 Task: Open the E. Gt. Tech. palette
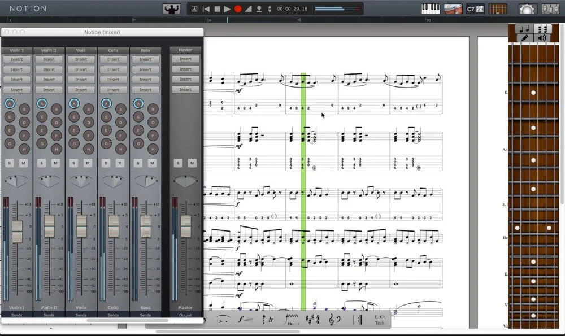click(380, 320)
